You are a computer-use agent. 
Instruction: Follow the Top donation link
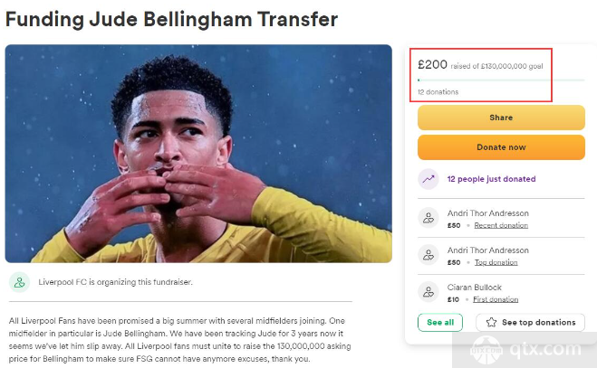pyautogui.click(x=496, y=262)
